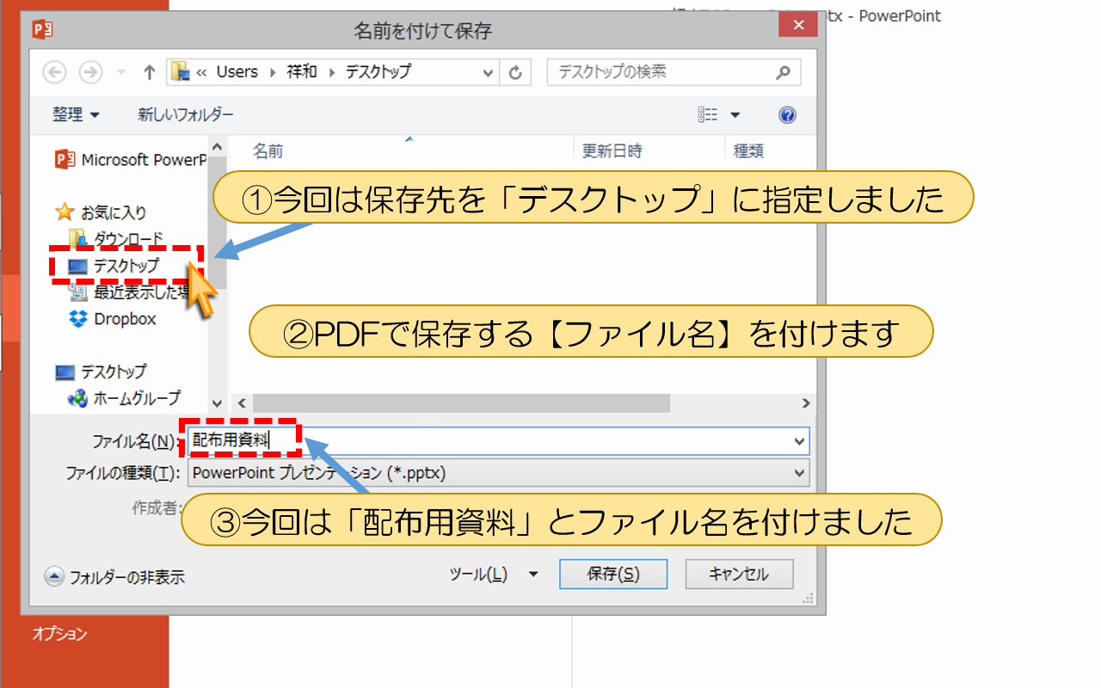Screen dimensions: 1101x688
Task: Refresh the folder view
Action: pyautogui.click(x=515, y=72)
